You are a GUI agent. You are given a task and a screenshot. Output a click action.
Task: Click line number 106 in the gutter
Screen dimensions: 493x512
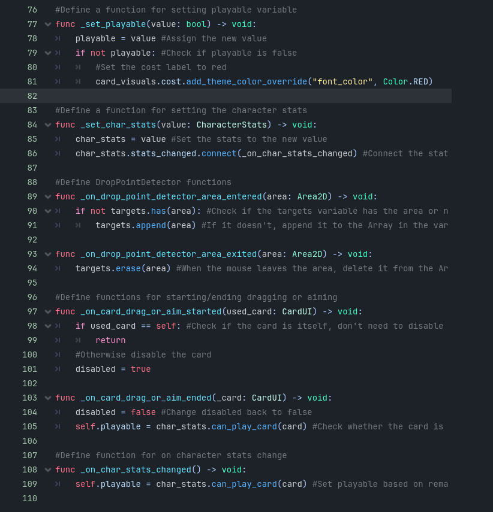pos(29,441)
